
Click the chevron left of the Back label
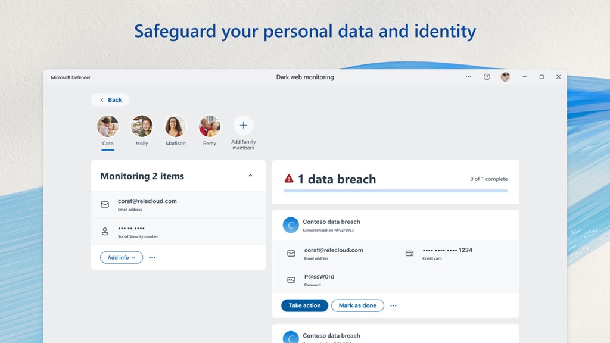(x=102, y=100)
